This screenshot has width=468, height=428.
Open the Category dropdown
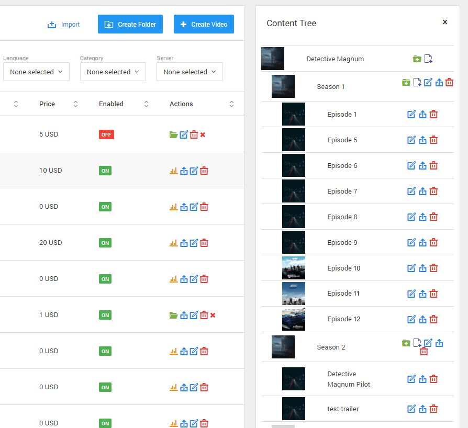(x=113, y=72)
